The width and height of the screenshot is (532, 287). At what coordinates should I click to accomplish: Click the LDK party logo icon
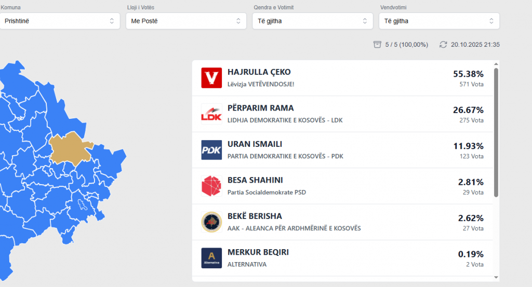click(211, 114)
